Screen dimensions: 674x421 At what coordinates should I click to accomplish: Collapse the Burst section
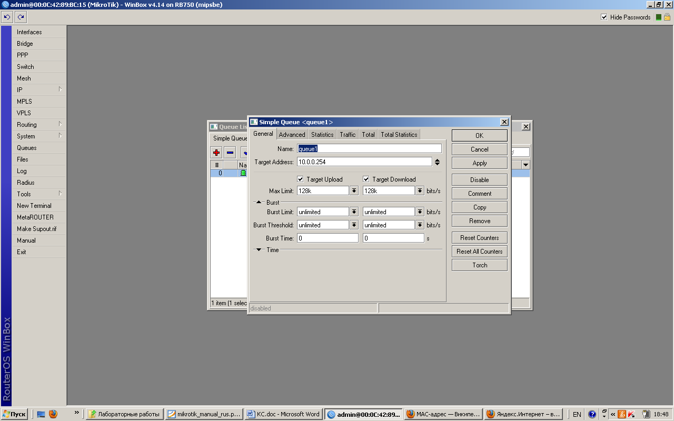click(259, 203)
